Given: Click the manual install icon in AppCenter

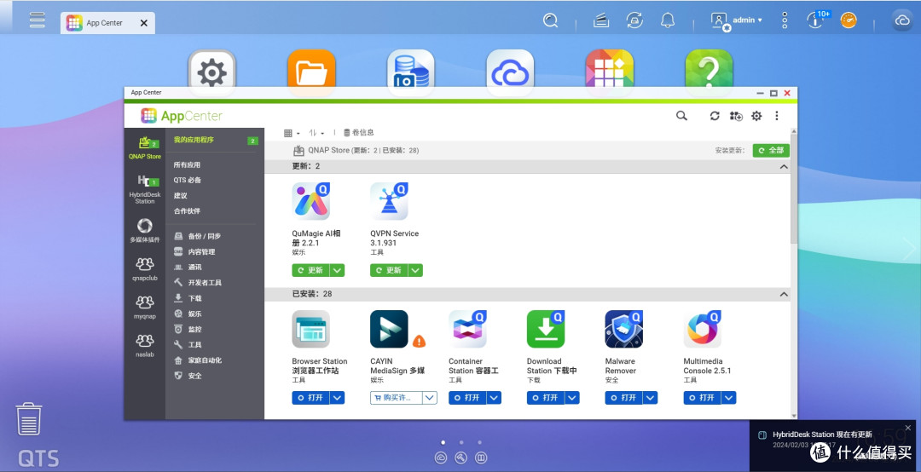Looking at the screenshot, I should pos(736,116).
